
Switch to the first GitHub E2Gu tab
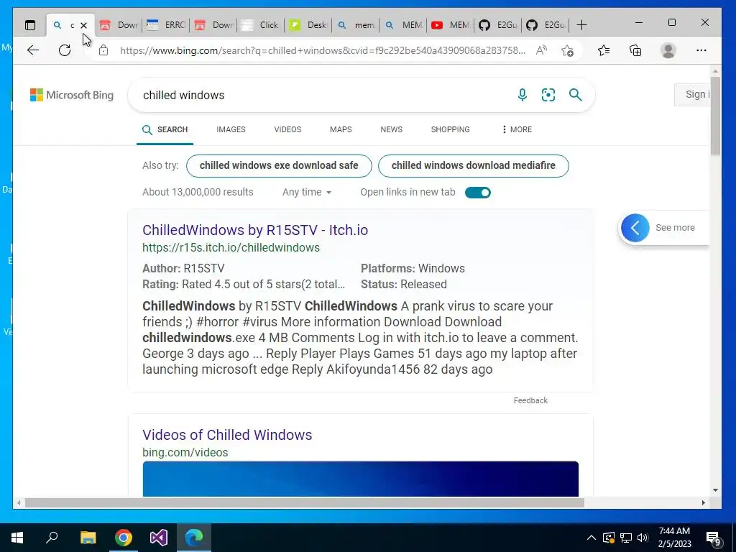point(498,25)
